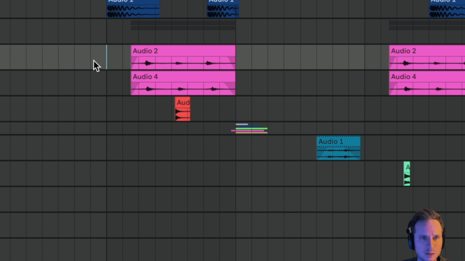The width and height of the screenshot is (465, 261).
Task: Select the middle dark blue Audio 1 clip
Action: 223,9
